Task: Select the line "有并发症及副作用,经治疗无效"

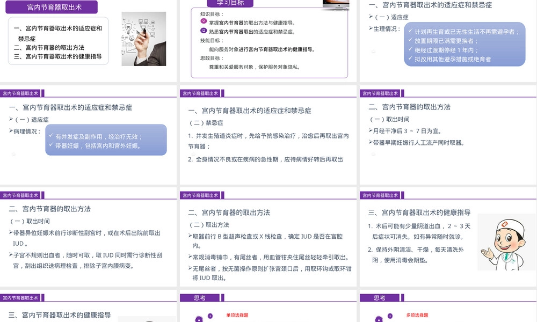Action: pos(99,136)
